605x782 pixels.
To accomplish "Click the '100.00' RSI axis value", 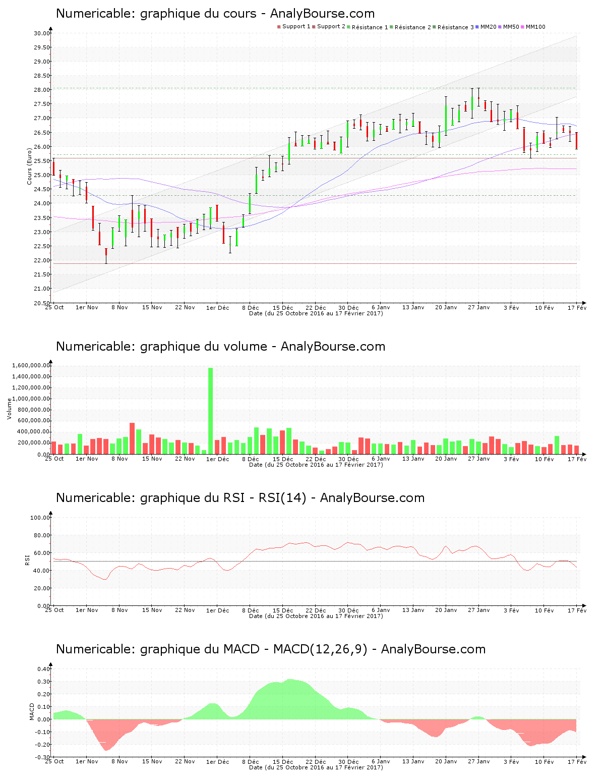I will pos(40,518).
